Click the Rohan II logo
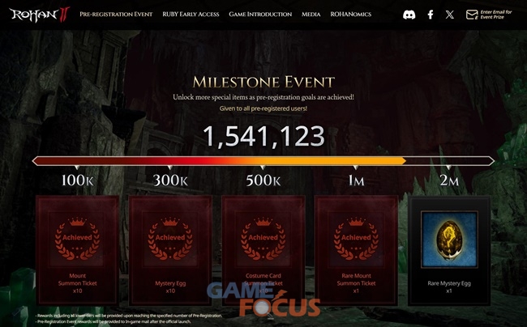The width and height of the screenshot is (527, 327). [40, 15]
